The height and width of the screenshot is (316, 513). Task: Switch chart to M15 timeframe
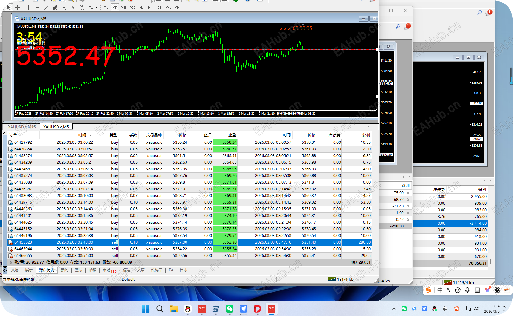(x=124, y=7)
